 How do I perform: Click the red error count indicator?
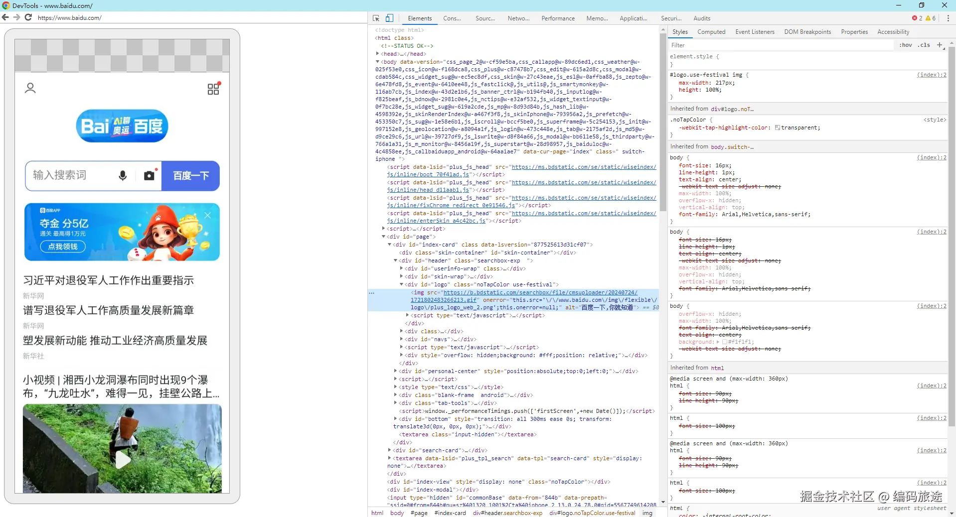pyautogui.click(x=917, y=18)
